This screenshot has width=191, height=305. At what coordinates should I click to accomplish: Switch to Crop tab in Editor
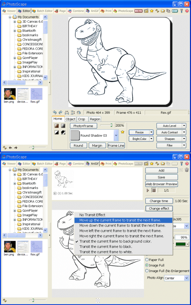click(x=81, y=119)
